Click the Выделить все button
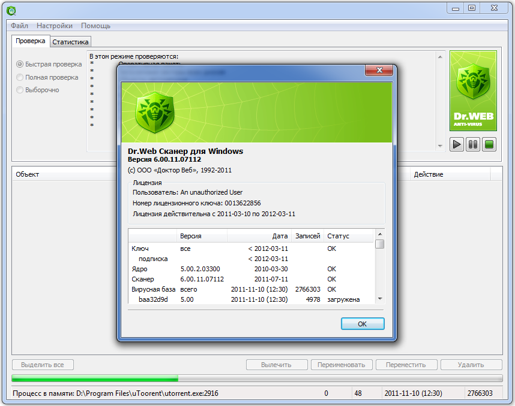This screenshot has height=406, width=515. pyautogui.click(x=43, y=365)
